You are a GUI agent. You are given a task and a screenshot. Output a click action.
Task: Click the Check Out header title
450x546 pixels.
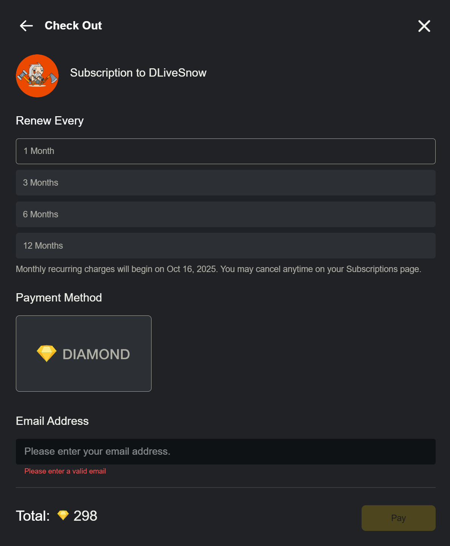73,26
